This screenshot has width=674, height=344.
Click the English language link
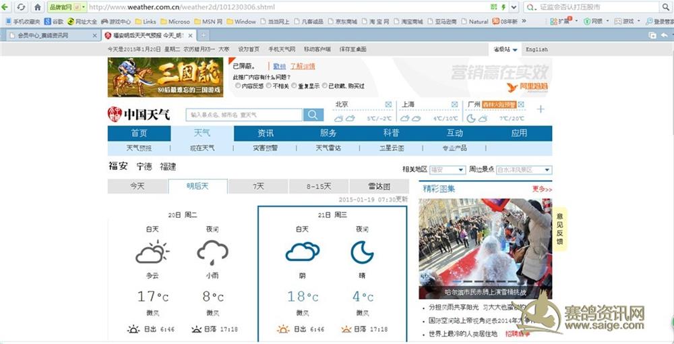coord(537,49)
